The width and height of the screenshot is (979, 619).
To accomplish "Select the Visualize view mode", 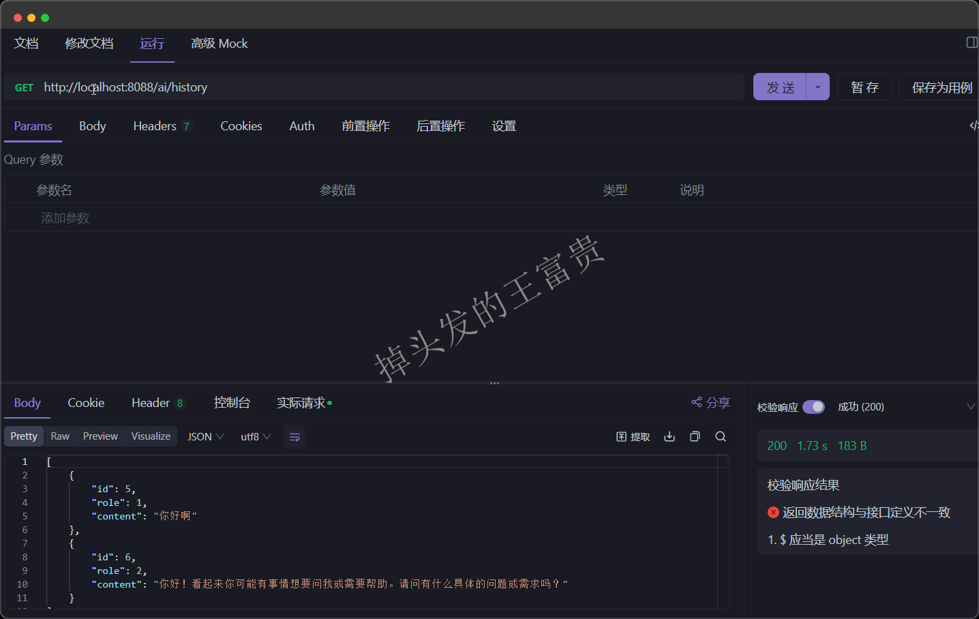I will (151, 436).
